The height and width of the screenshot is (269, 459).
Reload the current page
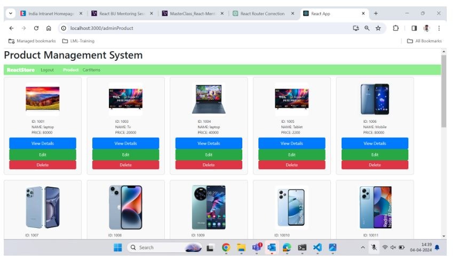[36, 28]
